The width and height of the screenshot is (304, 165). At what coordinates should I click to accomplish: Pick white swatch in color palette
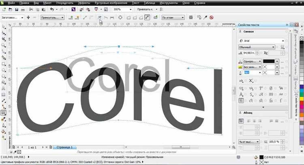(302, 82)
